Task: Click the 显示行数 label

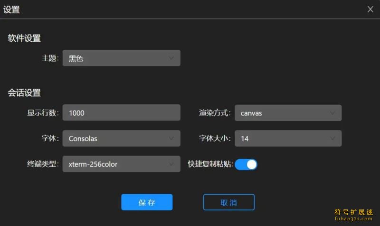Action: pos(43,113)
